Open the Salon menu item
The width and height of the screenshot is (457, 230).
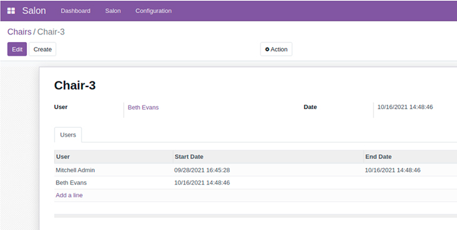(x=113, y=11)
